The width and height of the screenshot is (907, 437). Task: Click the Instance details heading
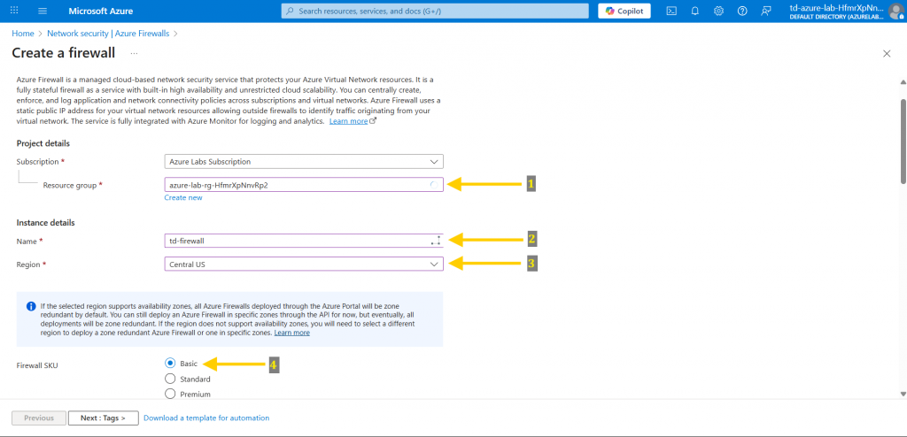click(46, 223)
